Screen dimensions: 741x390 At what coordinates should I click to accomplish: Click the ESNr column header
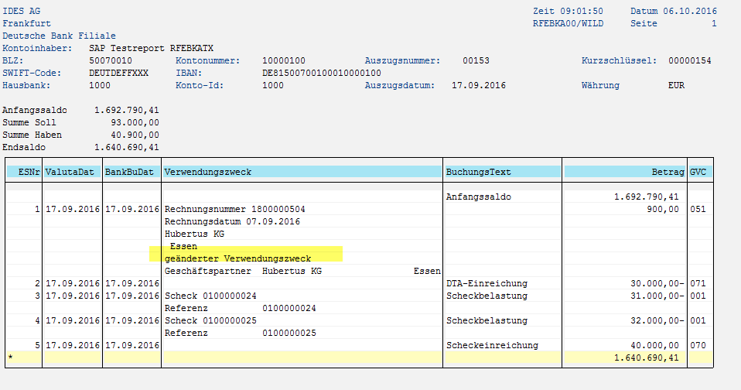24,172
